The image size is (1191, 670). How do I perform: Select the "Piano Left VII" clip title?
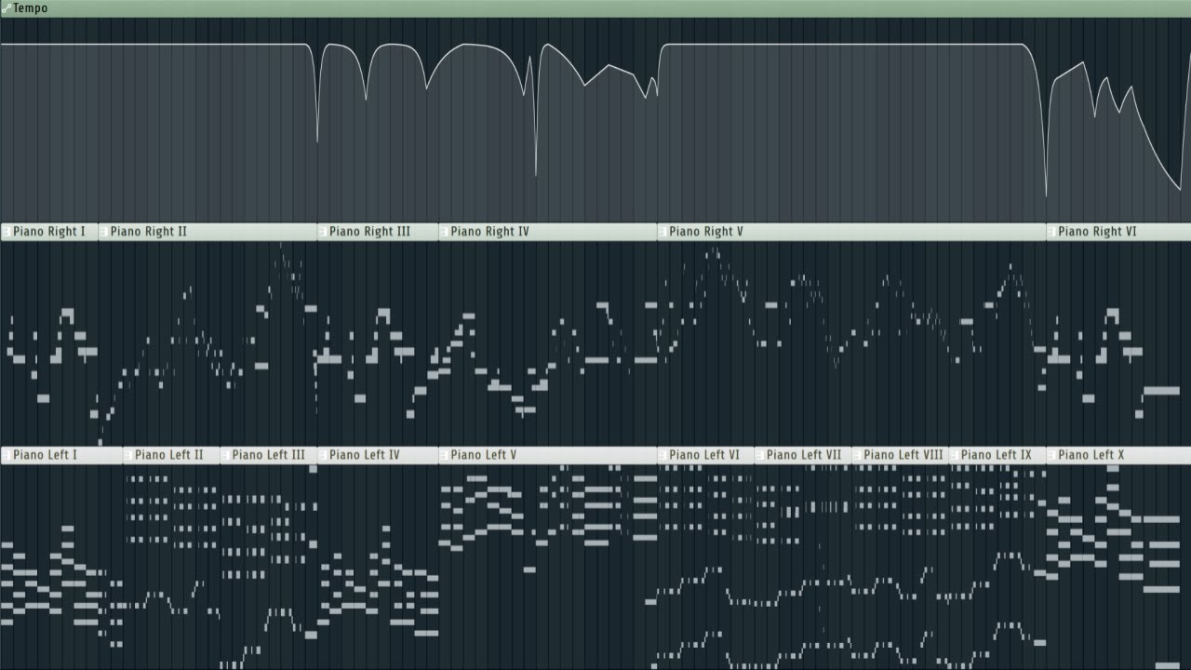[x=804, y=456]
